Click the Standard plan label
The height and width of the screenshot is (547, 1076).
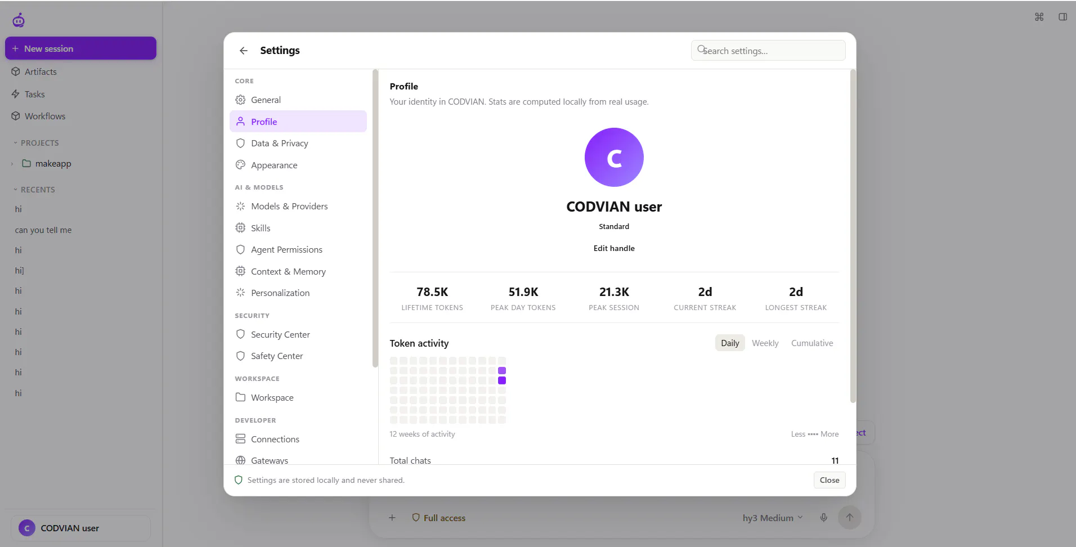(x=614, y=227)
